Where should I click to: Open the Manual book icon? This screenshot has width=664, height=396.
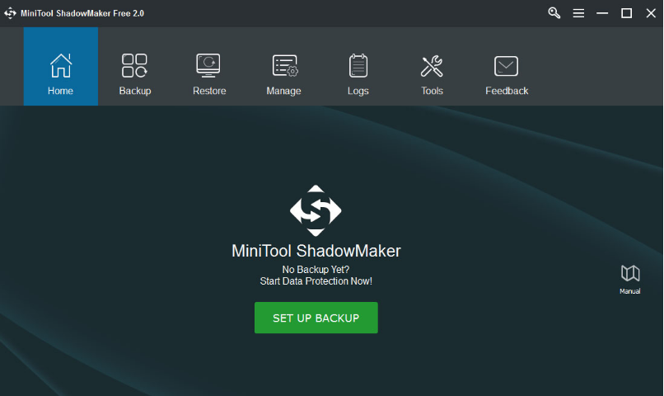(630, 279)
